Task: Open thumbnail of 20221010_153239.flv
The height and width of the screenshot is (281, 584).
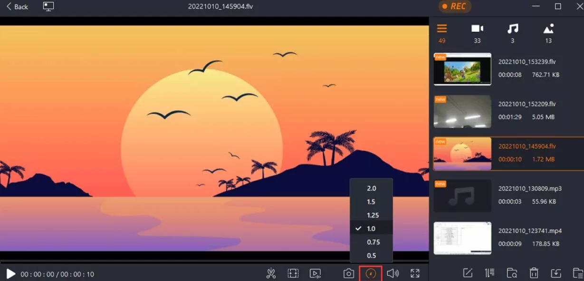Action: point(462,69)
